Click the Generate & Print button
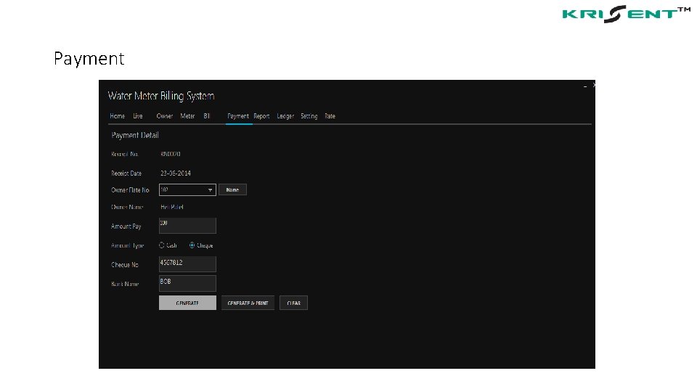Image resolution: width=697 pixels, height=392 pixels. coord(248,303)
